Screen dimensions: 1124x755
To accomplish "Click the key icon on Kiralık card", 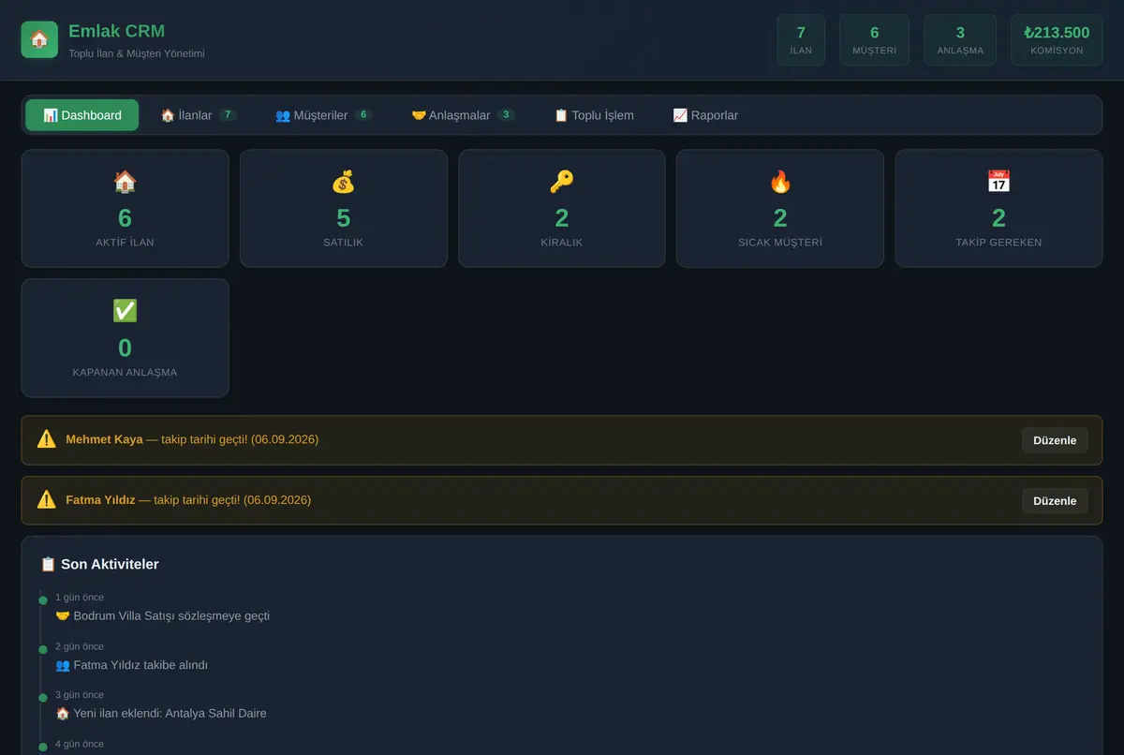I will pos(562,182).
